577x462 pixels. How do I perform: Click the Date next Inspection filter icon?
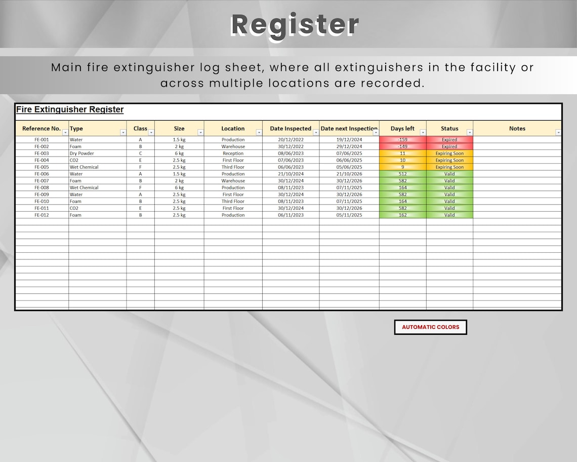[375, 132]
